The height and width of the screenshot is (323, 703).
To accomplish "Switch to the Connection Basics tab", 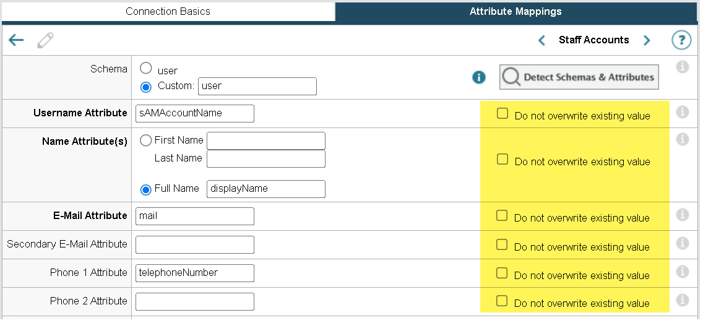I will click(x=168, y=12).
